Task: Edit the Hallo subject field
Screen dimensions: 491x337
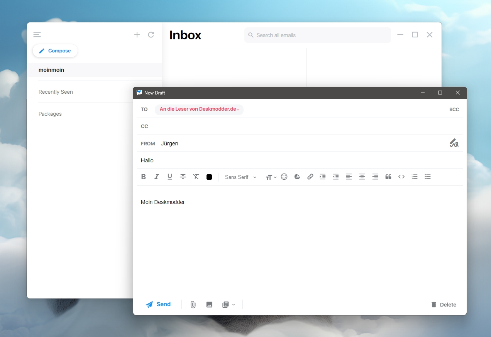Action: point(300,160)
